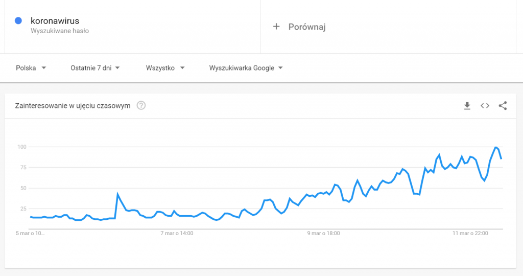Download the chart data as CSV
The width and height of the screenshot is (523, 276).
click(x=466, y=106)
